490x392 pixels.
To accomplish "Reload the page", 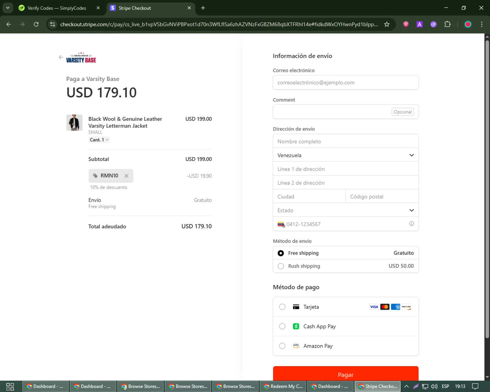I will [36, 24].
